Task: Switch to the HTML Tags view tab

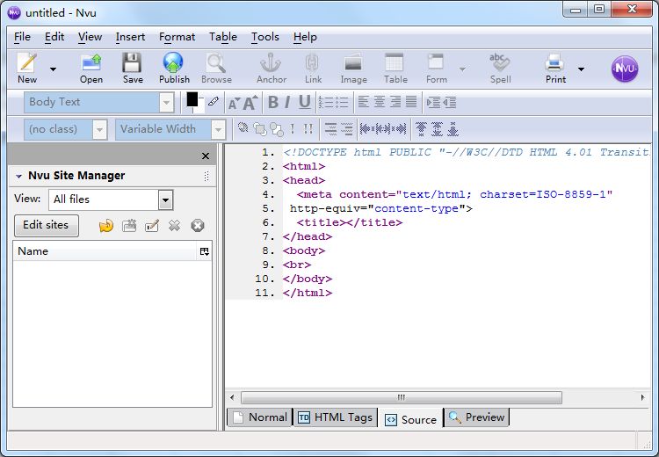Action: tap(335, 417)
